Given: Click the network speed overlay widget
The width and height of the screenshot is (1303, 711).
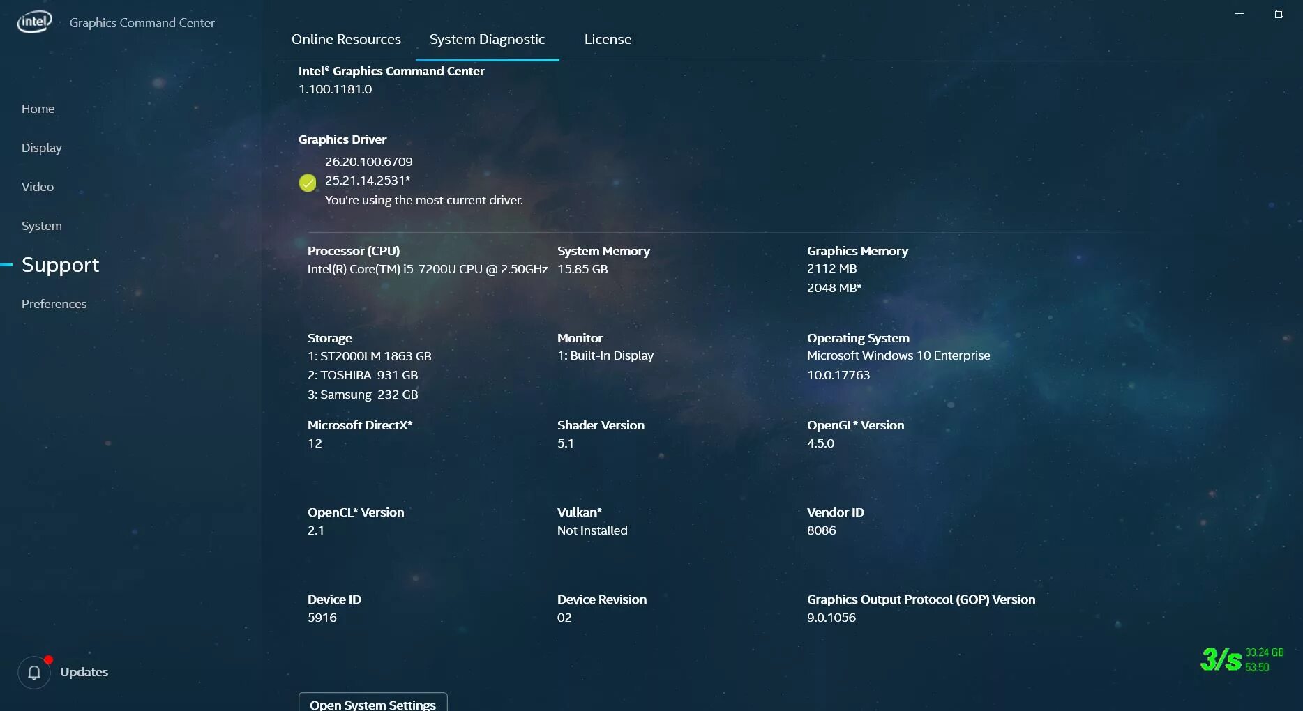Looking at the screenshot, I should tap(1242, 659).
